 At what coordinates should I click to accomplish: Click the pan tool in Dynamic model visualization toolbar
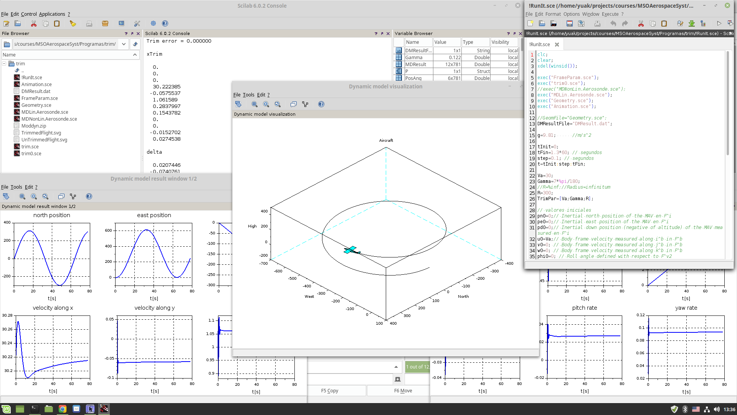238,105
